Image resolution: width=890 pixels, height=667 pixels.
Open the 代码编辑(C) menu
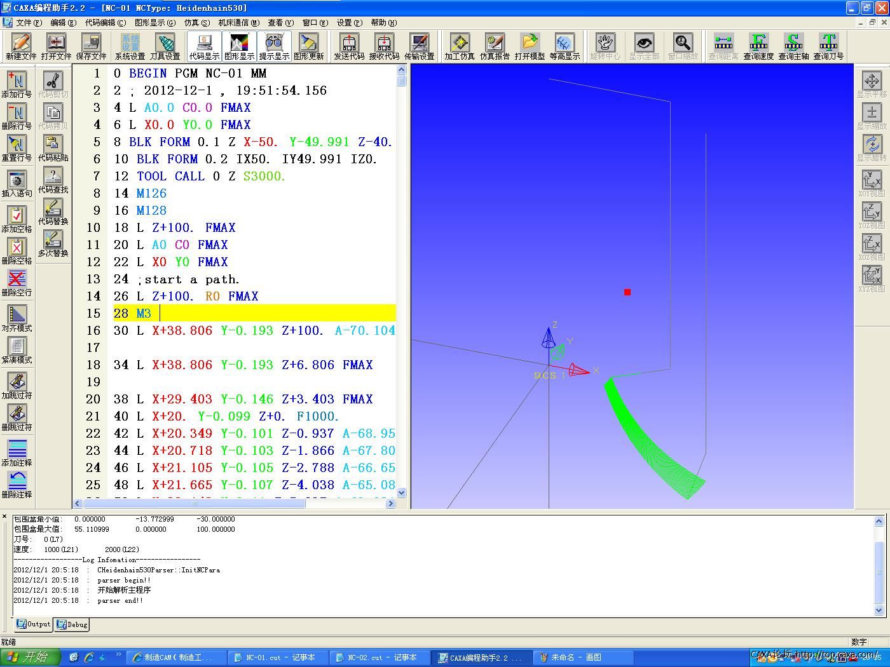tap(106, 22)
